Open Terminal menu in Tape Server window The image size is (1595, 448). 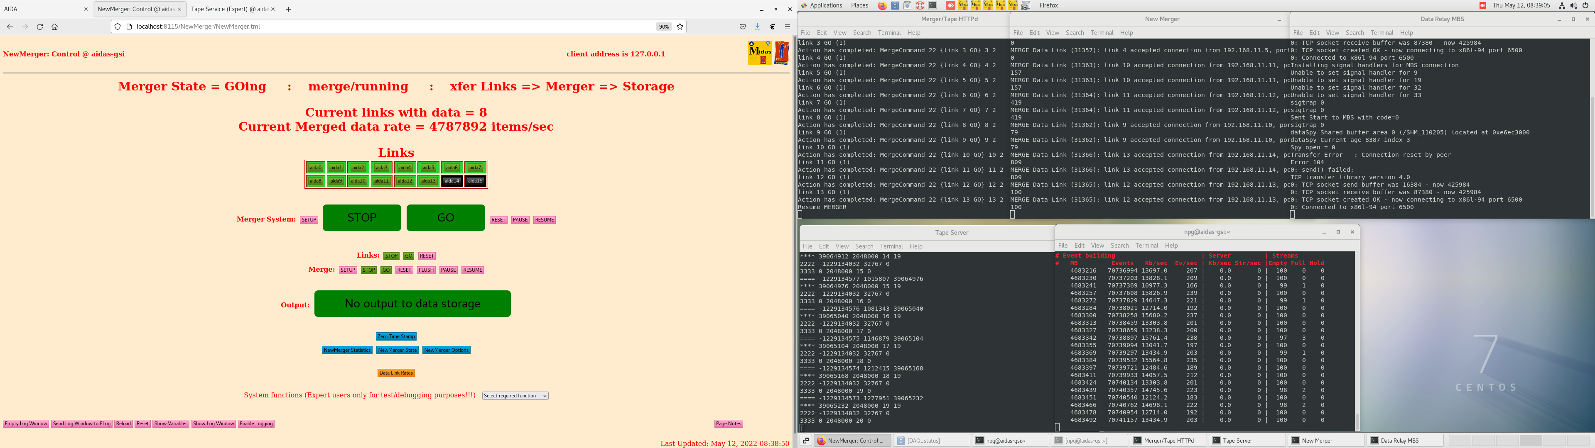891,246
